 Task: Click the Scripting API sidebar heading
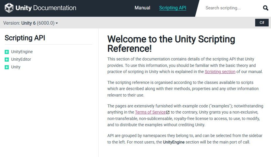(25, 38)
